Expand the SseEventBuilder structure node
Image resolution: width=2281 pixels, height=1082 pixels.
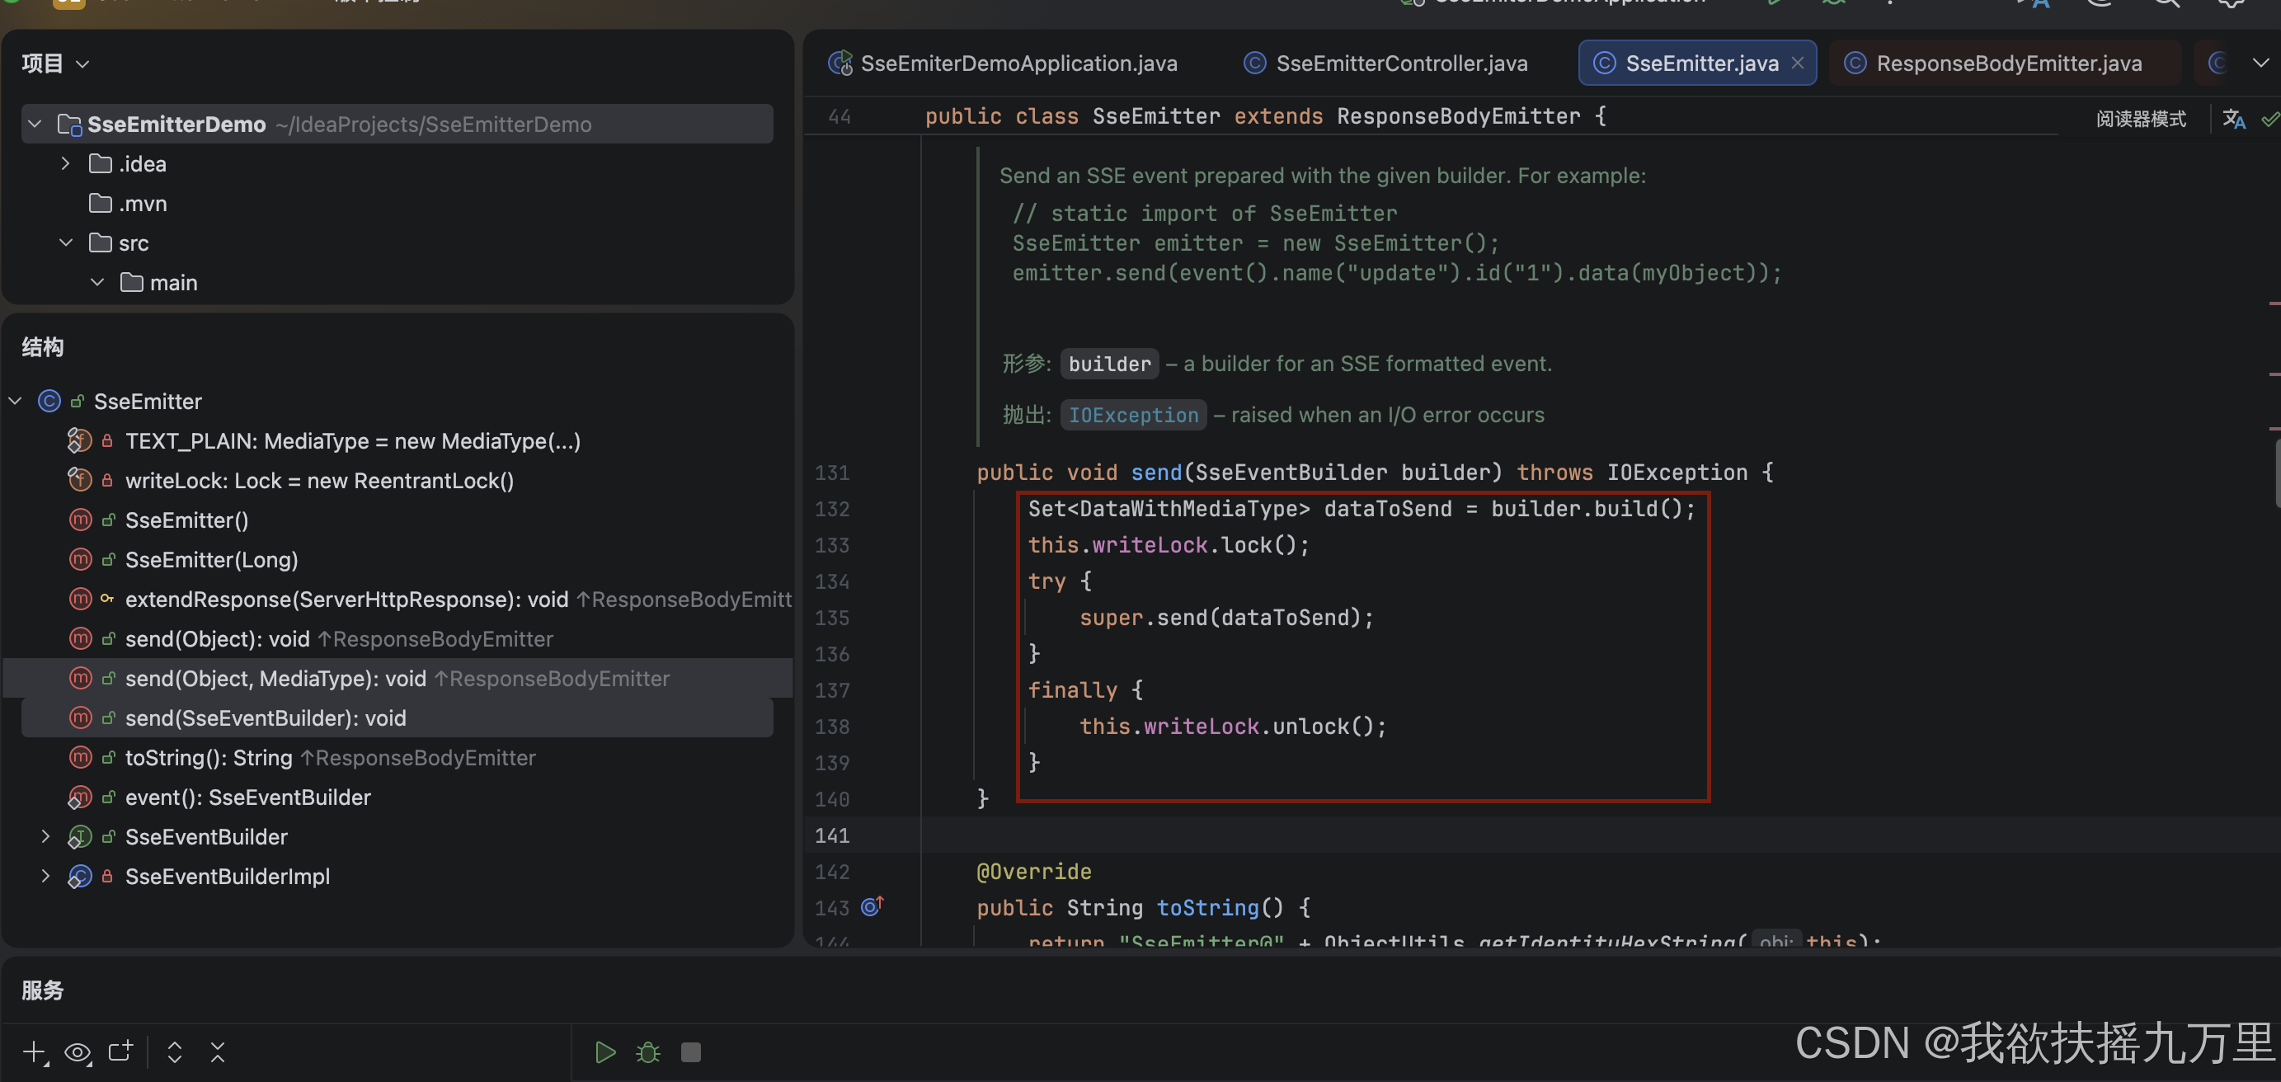point(46,837)
